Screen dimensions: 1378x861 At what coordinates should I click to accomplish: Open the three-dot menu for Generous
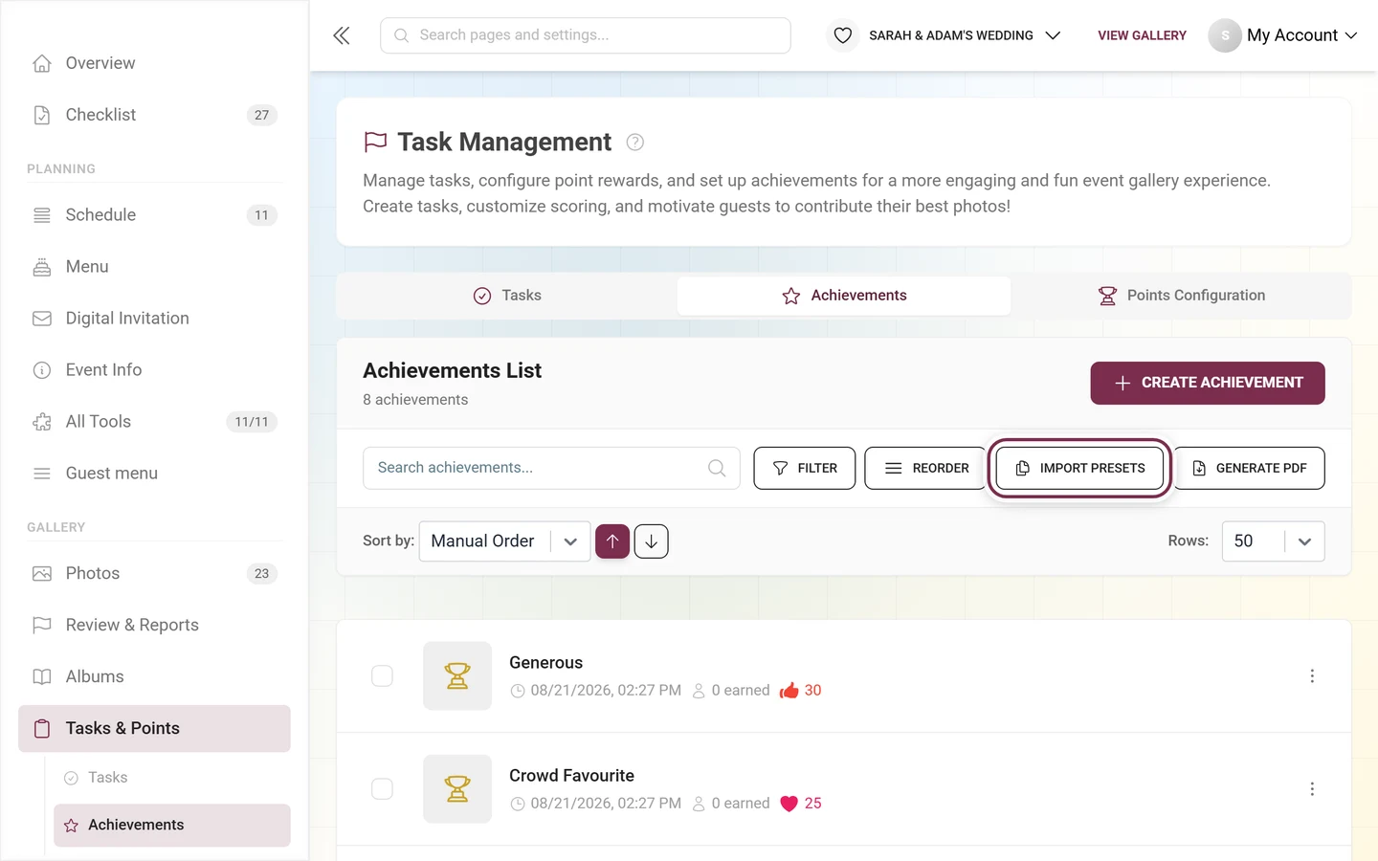1312,676
